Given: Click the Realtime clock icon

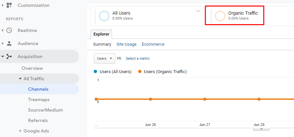Looking at the screenshot, I should [x=9, y=30].
